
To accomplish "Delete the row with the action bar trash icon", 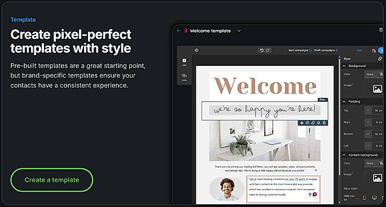I will point(324,123).
